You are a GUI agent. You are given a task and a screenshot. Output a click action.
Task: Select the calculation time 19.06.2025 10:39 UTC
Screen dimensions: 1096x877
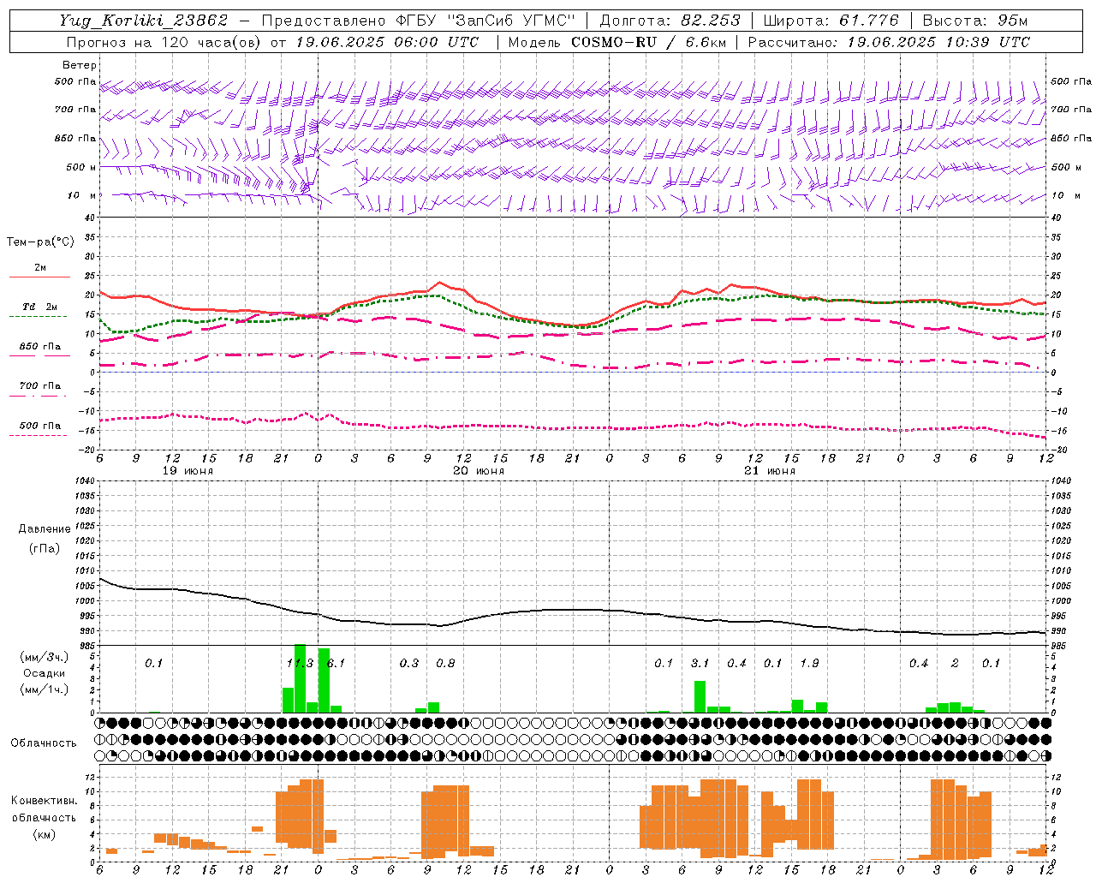pos(939,42)
